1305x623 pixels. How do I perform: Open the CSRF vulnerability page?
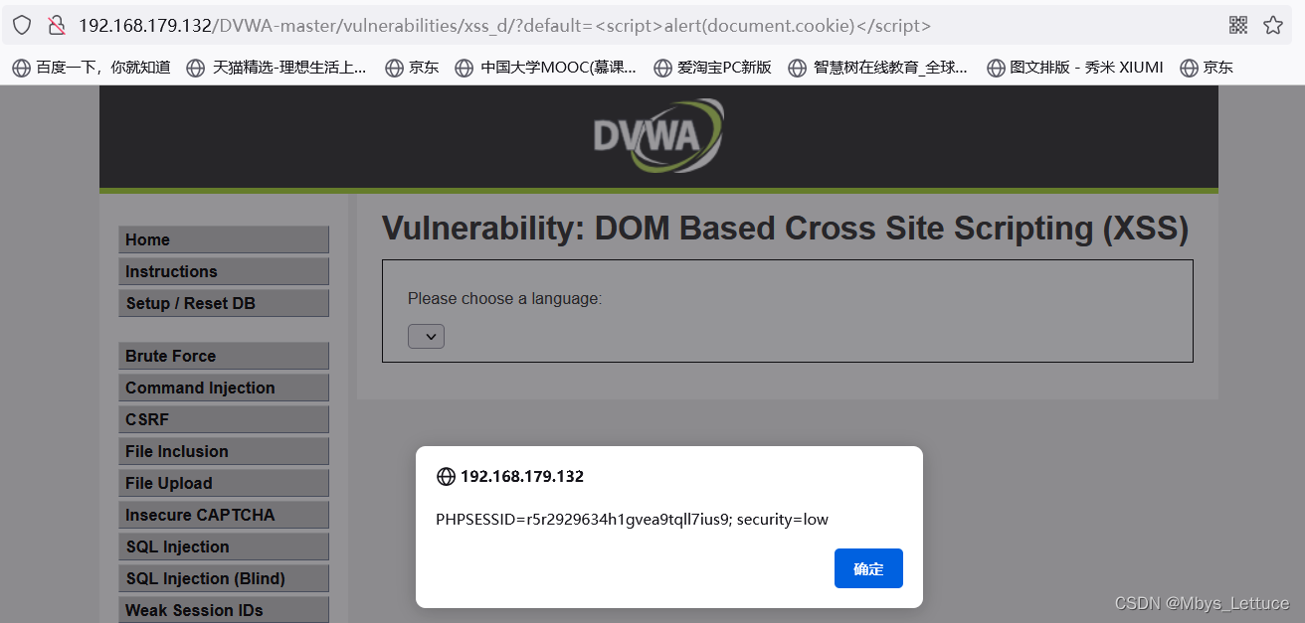[223, 419]
